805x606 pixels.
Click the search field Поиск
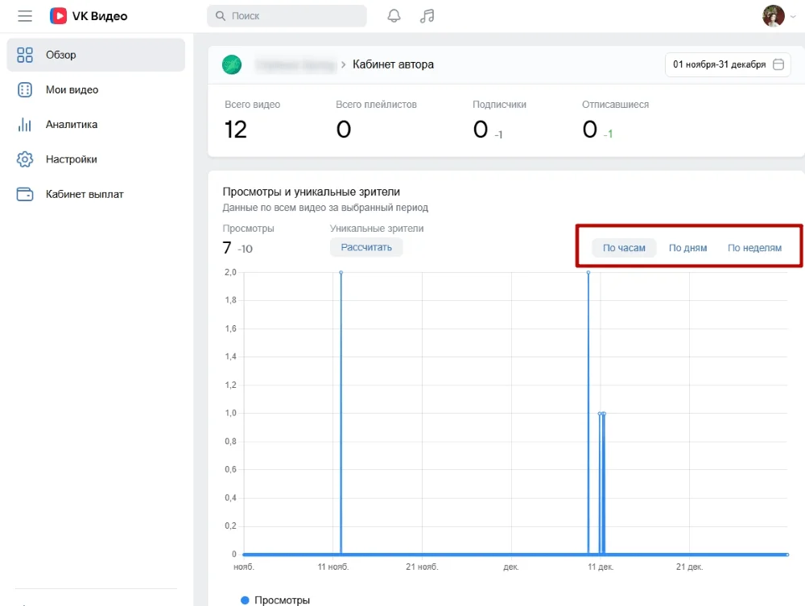click(x=287, y=16)
